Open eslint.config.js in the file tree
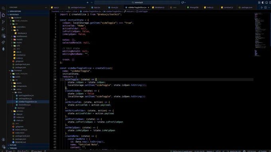The height and width of the screenshot is (152, 271). [28, 130]
